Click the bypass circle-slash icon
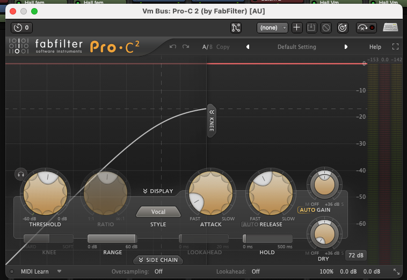 point(326,27)
